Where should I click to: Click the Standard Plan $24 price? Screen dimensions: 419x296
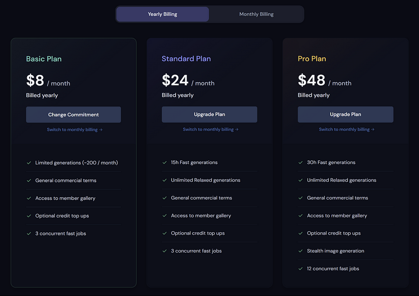pyautogui.click(x=175, y=80)
